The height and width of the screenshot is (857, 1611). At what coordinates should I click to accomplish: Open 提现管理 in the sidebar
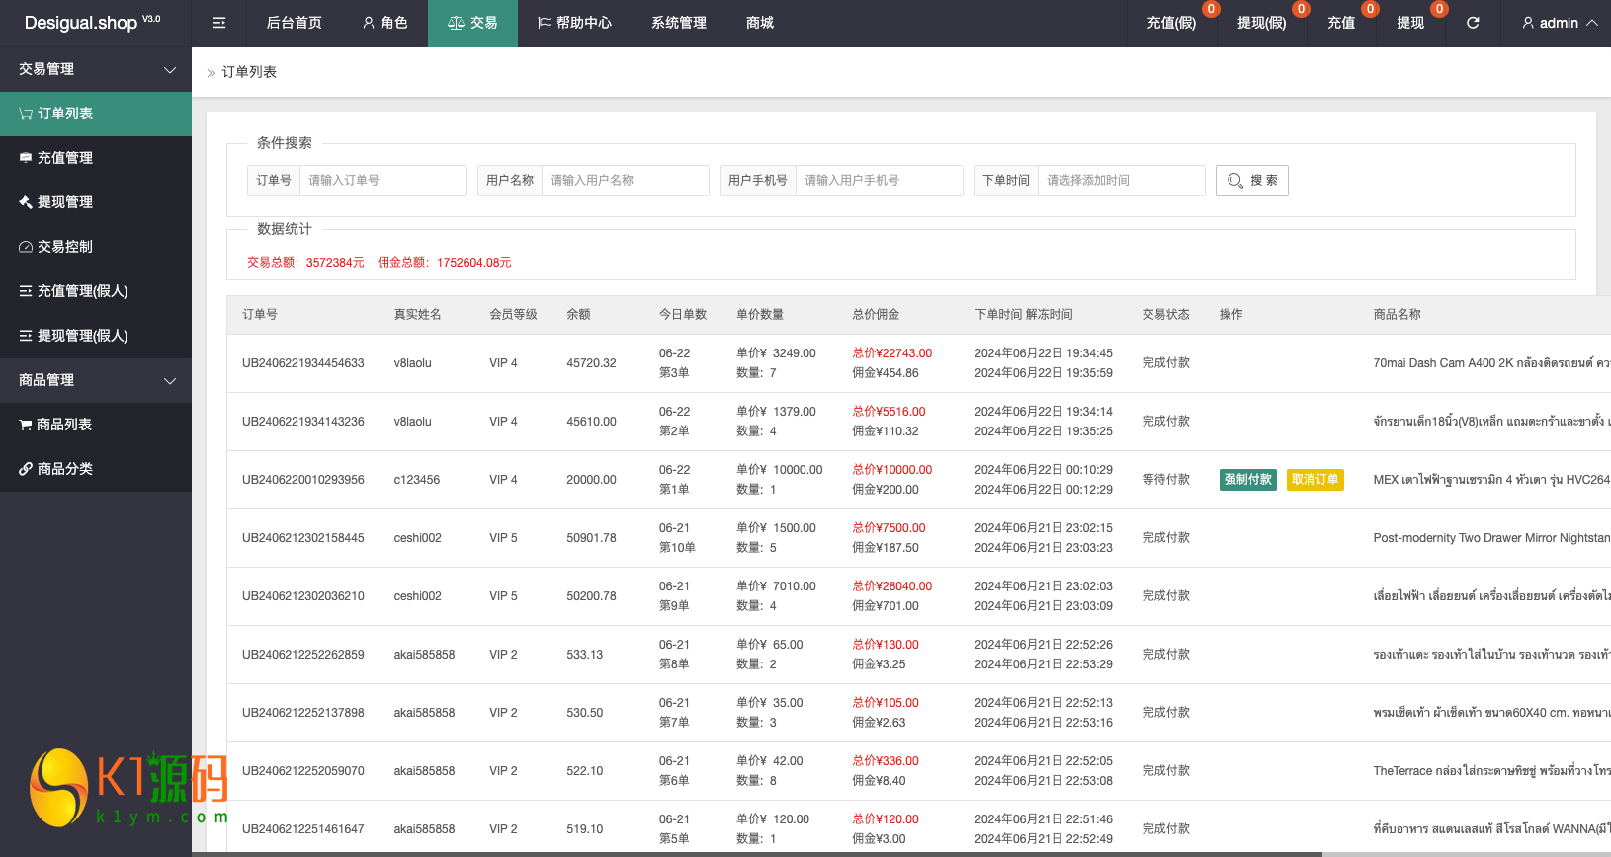point(96,202)
